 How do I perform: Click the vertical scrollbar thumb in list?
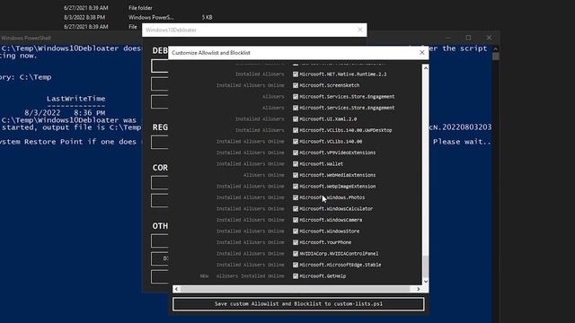click(x=425, y=266)
